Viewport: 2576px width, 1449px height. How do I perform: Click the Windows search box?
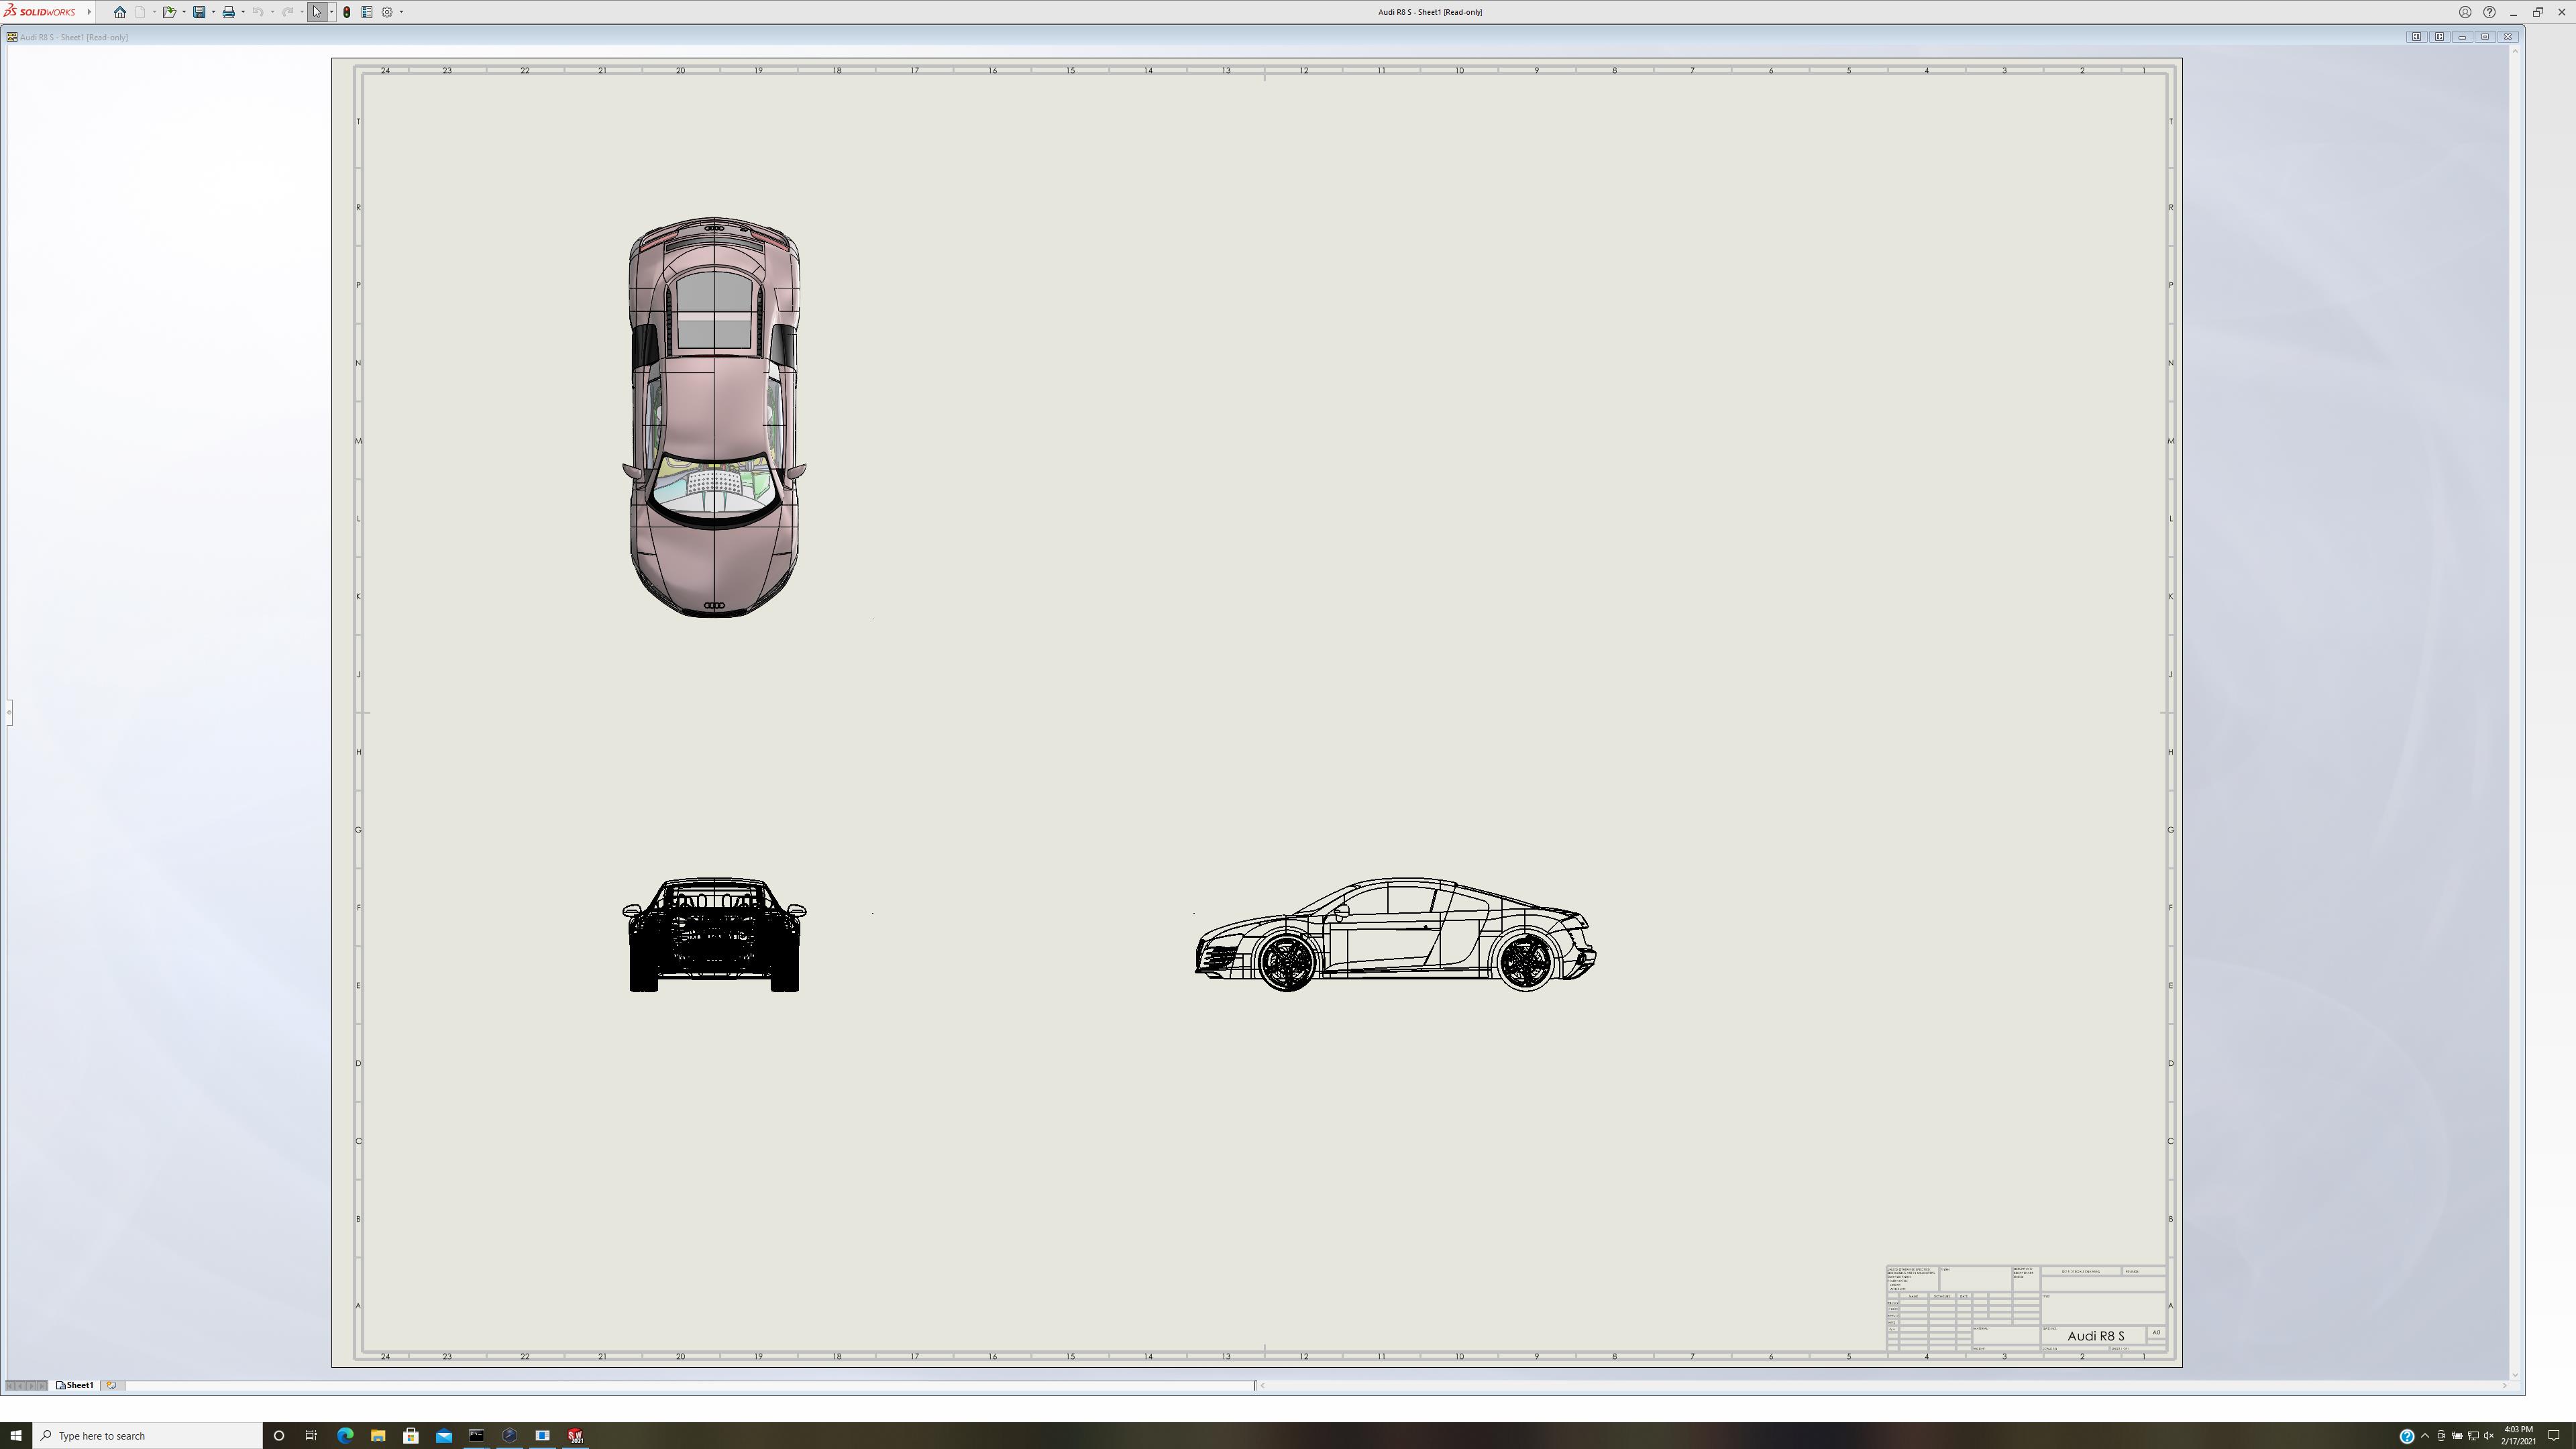[150, 1435]
